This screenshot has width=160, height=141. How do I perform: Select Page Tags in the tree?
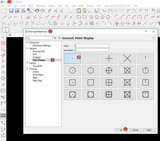pyautogui.click(x=37, y=81)
